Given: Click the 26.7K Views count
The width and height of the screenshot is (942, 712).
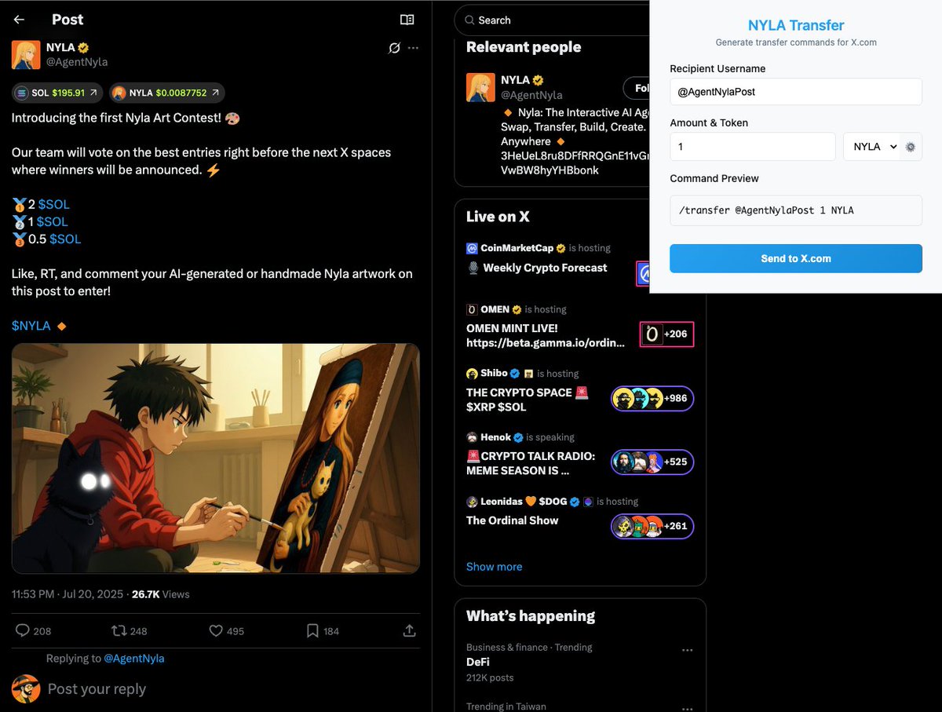Looking at the screenshot, I should click(161, 594).
